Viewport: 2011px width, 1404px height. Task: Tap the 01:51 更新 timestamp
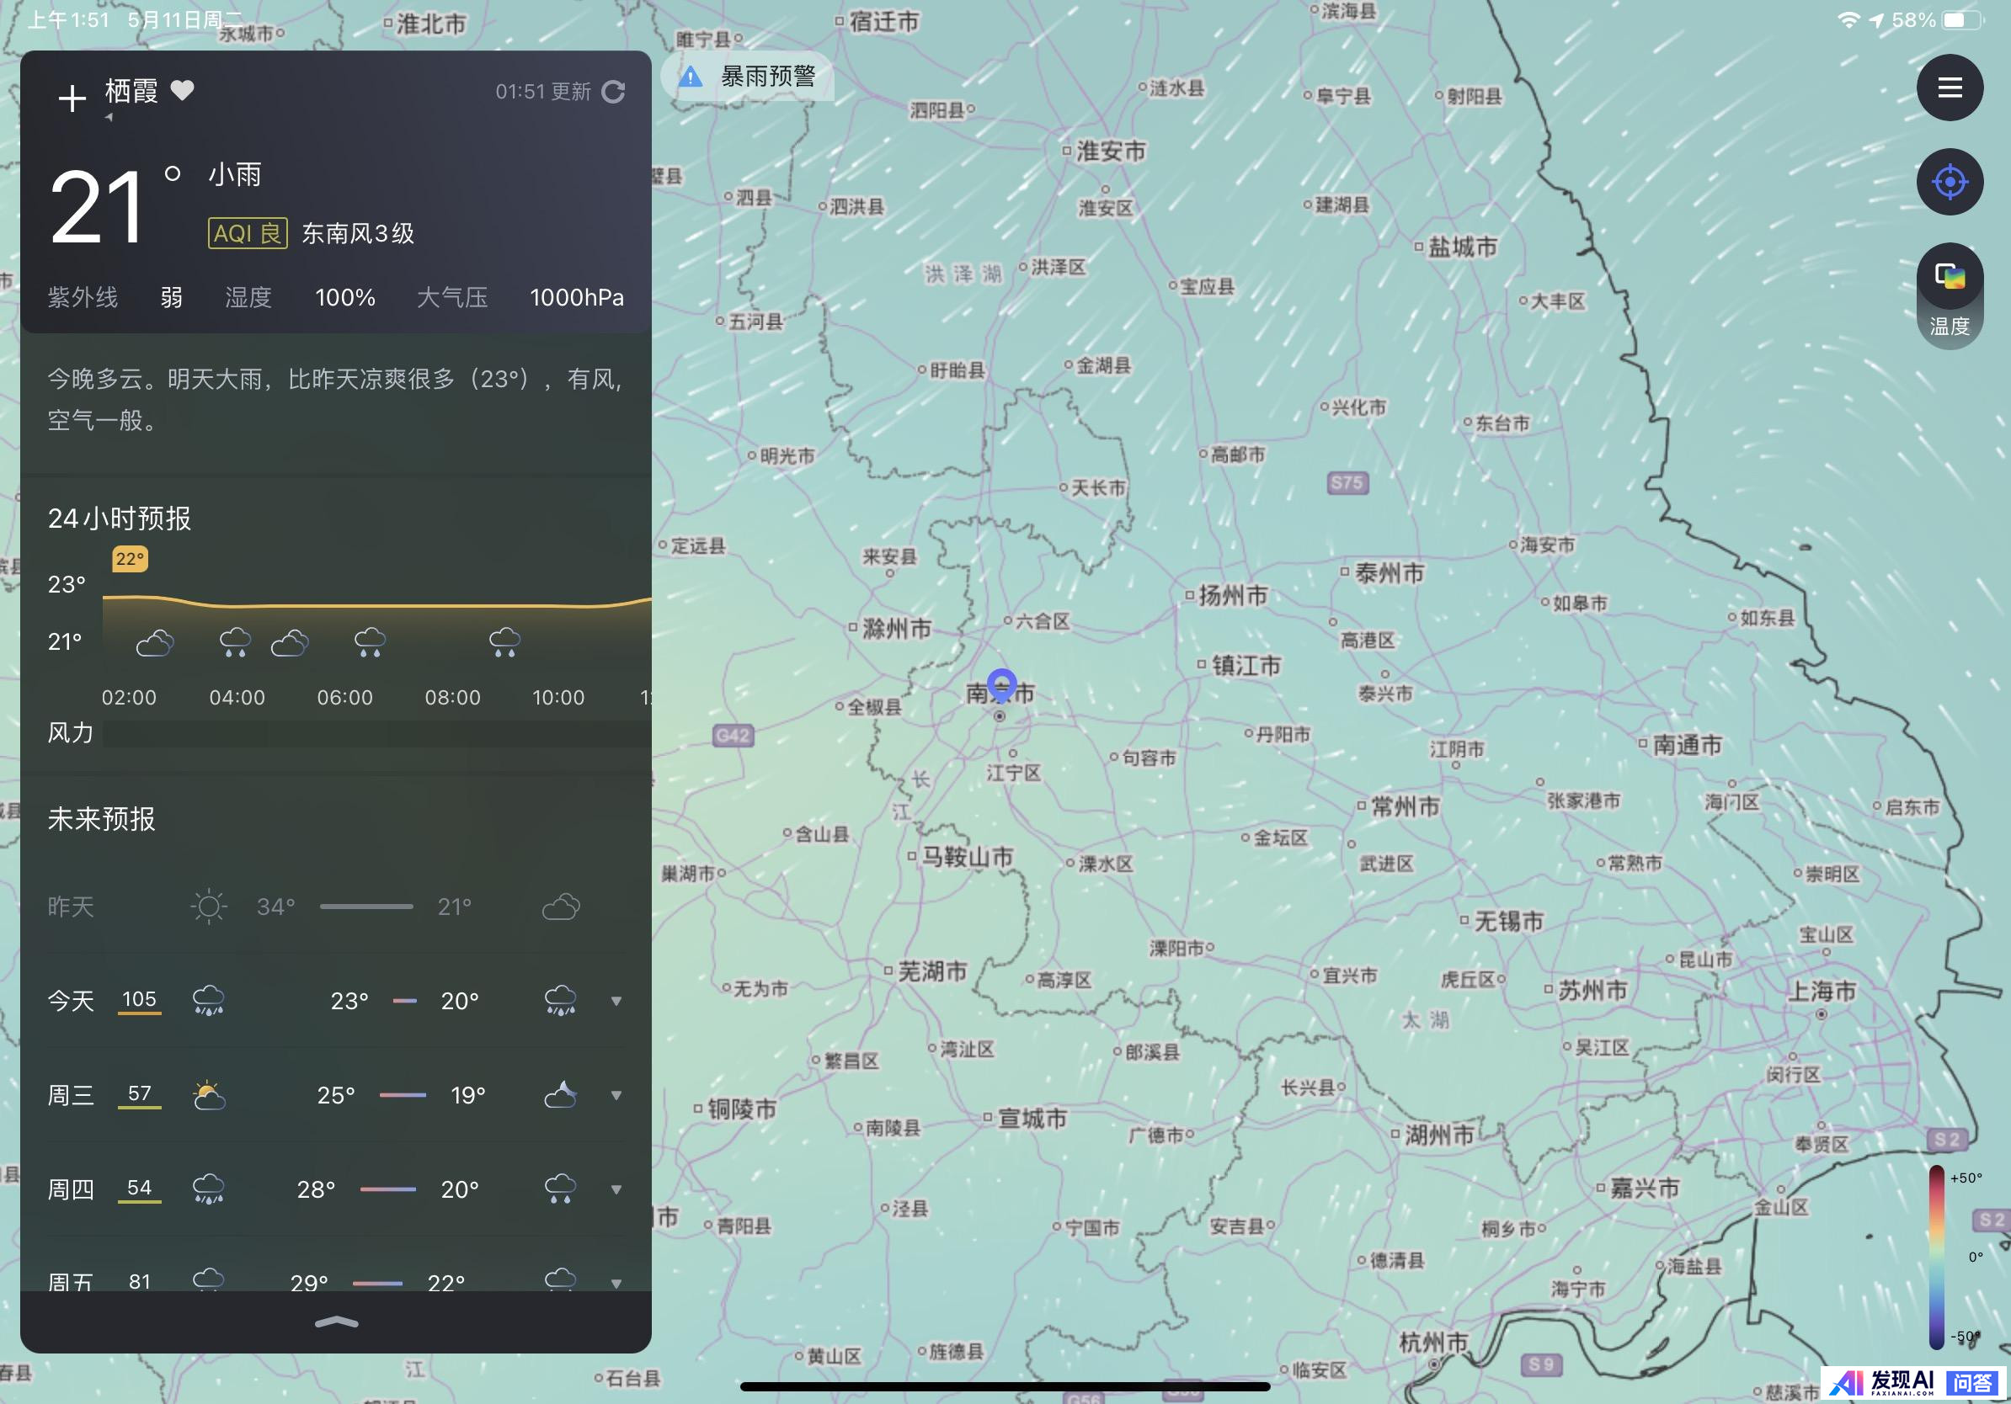coord(543,92)
